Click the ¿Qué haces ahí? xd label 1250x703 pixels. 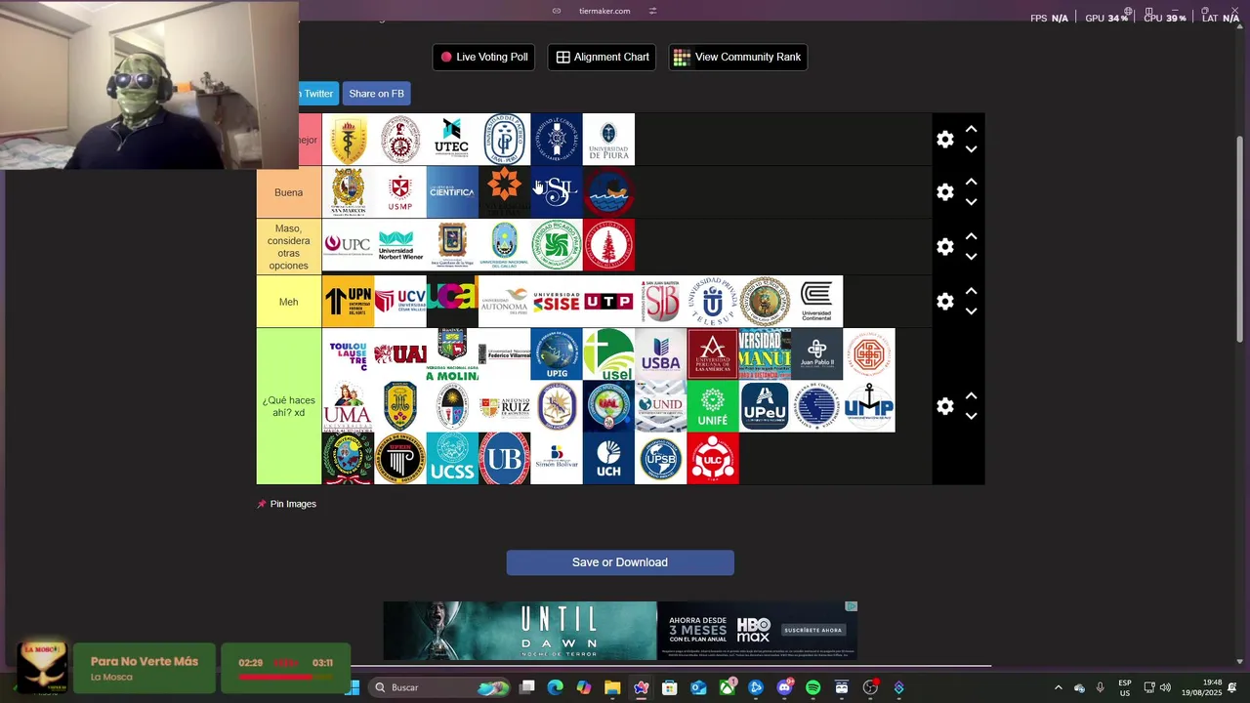[x=288, y=406]
